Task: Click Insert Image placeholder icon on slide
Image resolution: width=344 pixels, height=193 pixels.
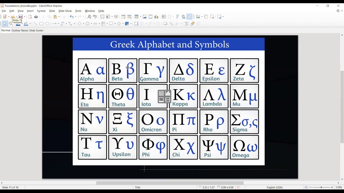Action: coord(161,100)
